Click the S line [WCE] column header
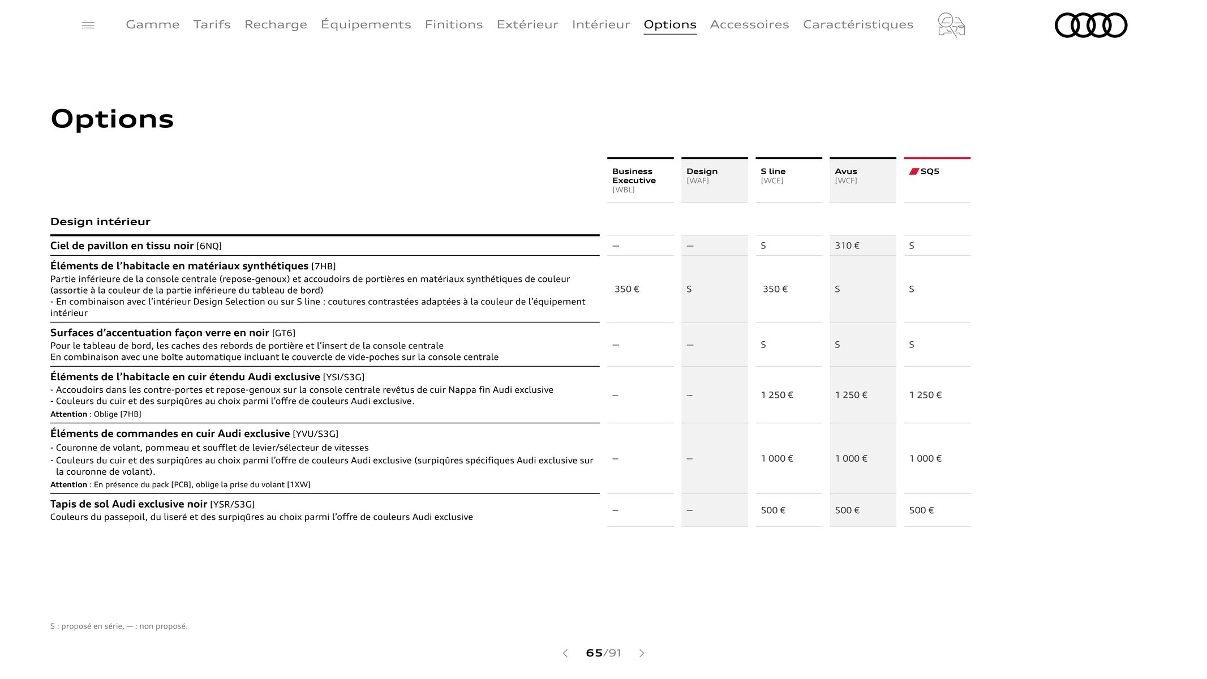The image size is (1207, 679). (789, 180)
